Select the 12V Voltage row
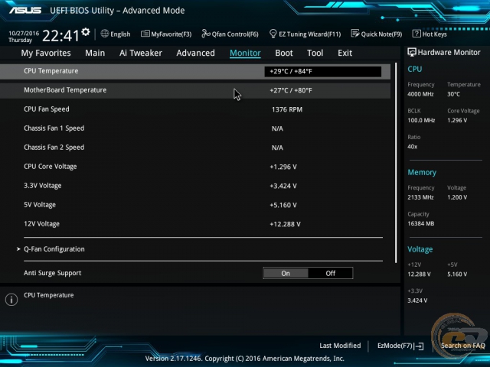This screenshot has width=490, height=367. (x=195, y=224)
